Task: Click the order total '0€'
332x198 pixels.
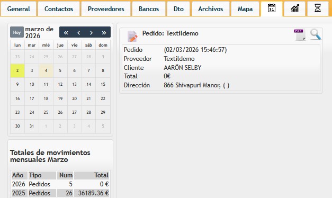Action: pos(167,76)
